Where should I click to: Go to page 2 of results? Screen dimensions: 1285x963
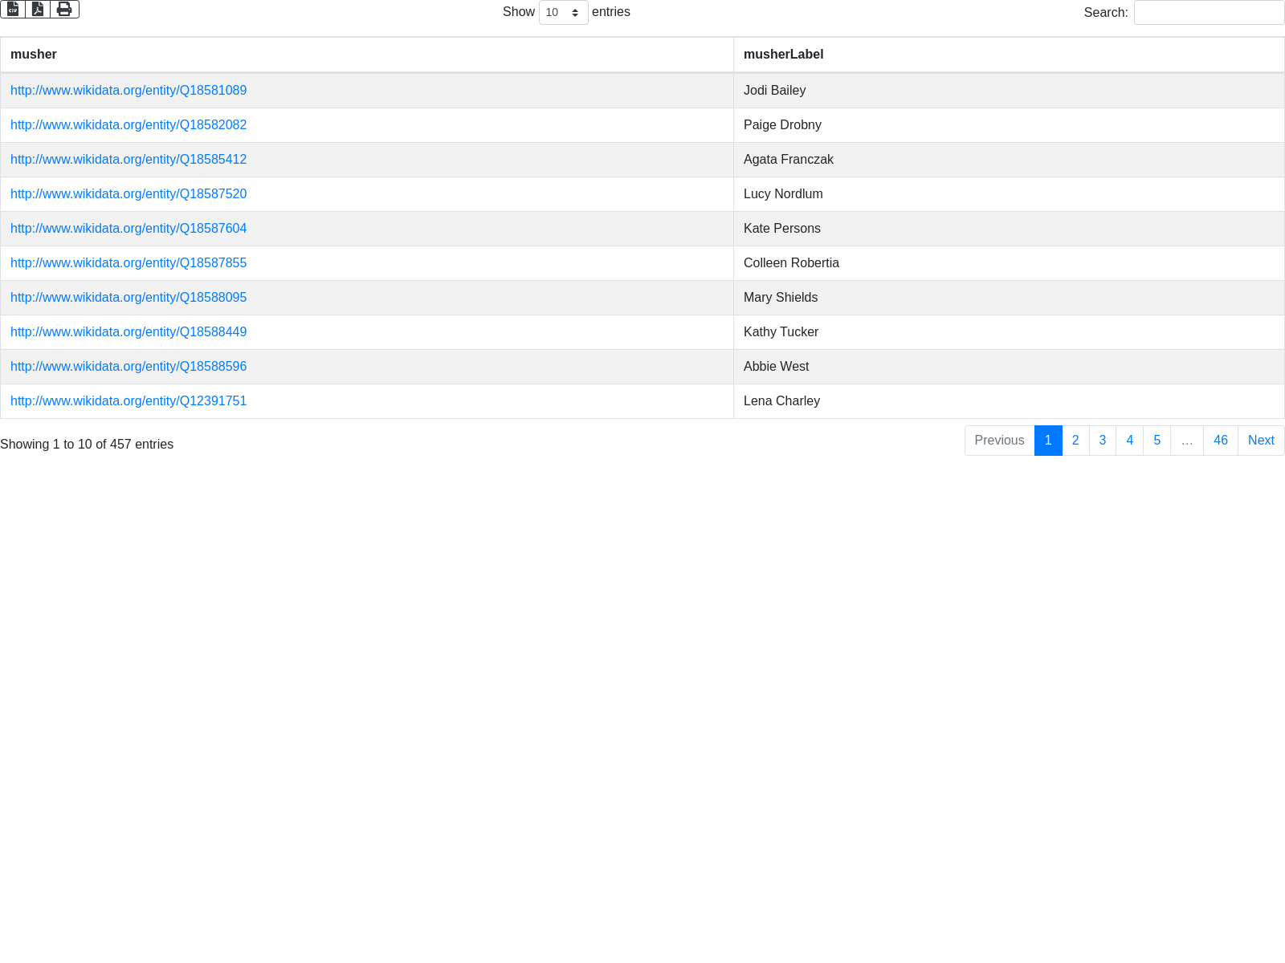point(1075,441)
